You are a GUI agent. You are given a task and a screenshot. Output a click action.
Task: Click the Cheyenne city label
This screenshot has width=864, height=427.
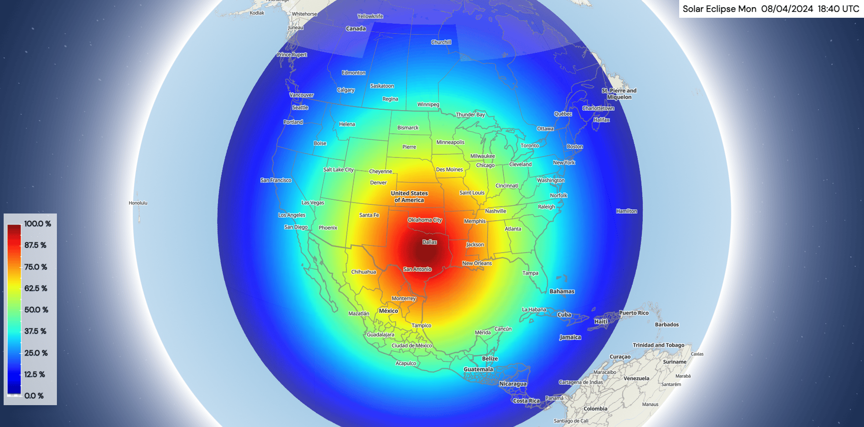coord(381,172)
